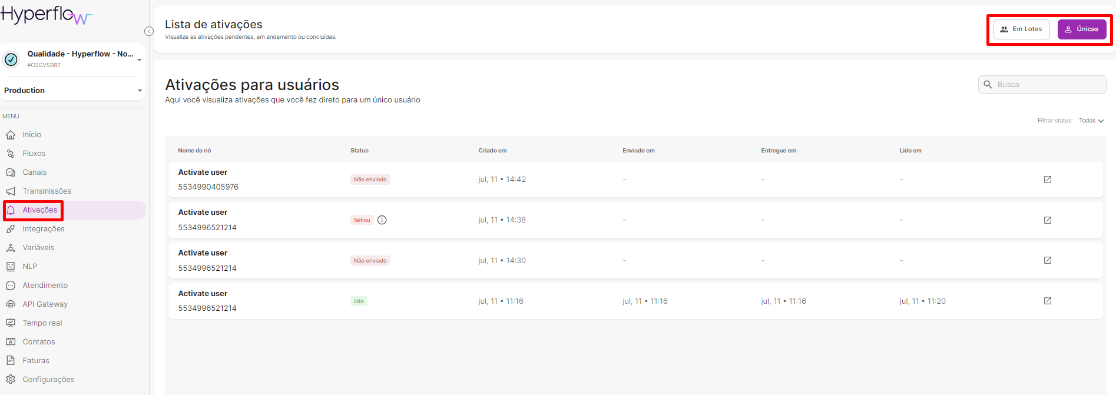Open the Canais menu item
Viewport: 1116px width, 395px height.
tap(35, 172)
